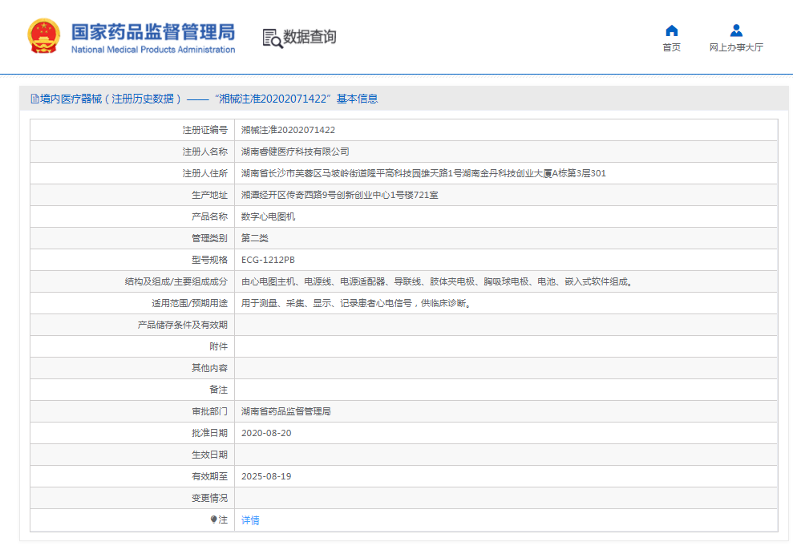Open 网上办事大厅 text label

click(736, 48)
